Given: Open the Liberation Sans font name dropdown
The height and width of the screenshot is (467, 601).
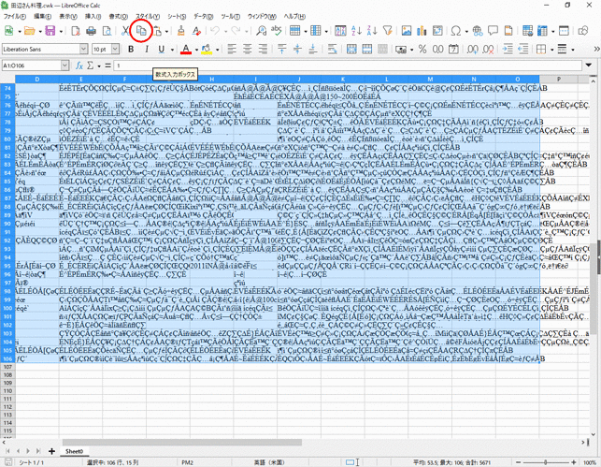Looking at the screenshot, I should (84, 49).
